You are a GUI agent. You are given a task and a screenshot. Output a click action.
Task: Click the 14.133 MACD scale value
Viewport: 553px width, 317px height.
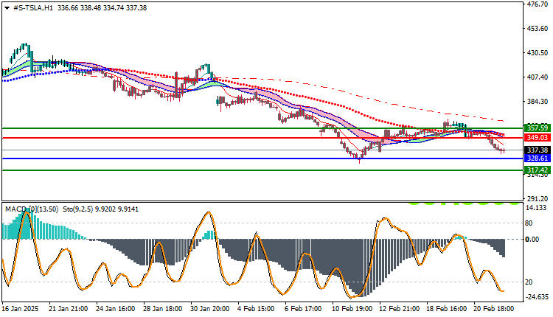(536, 208)
